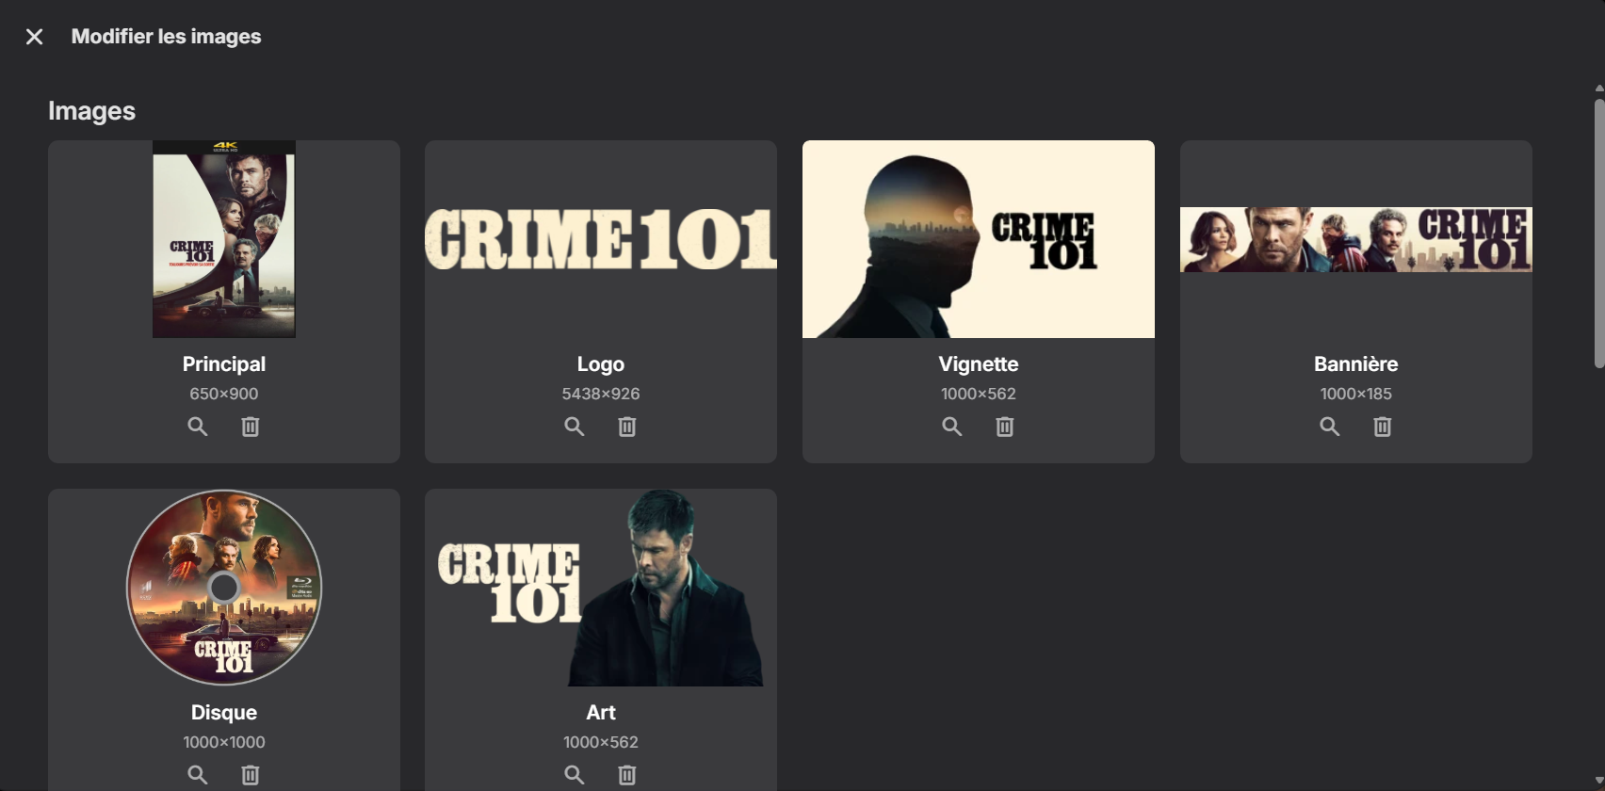The height and width of the screenshot is (791, 1605).
Task: Select the Vignette silhouette thumbnail
Action: (x=979, y=239)
